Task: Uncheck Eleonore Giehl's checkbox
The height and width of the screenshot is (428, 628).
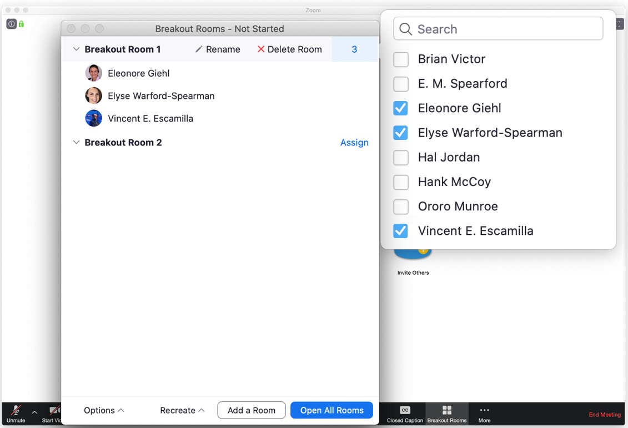Action: pyautogui.click(x=401, y=108)
